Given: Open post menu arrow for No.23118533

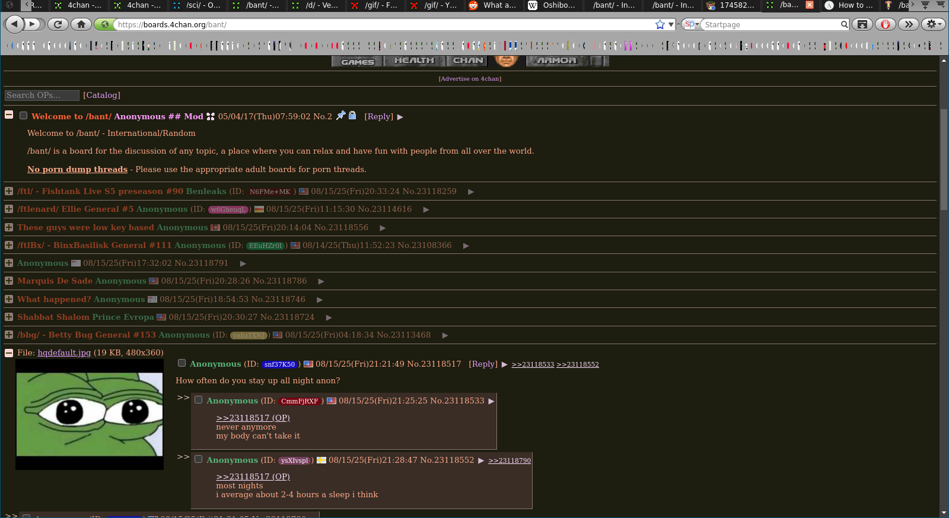Looking at the screenshot, I should tap(491, 401).
